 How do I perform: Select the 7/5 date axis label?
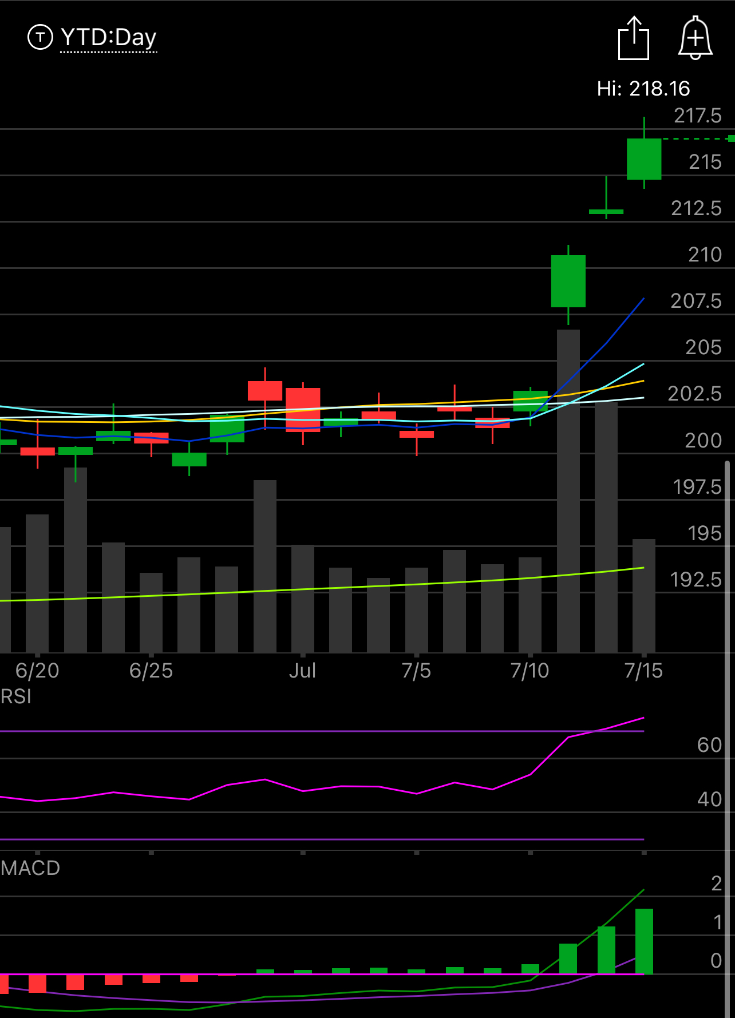tap(416, 671)
